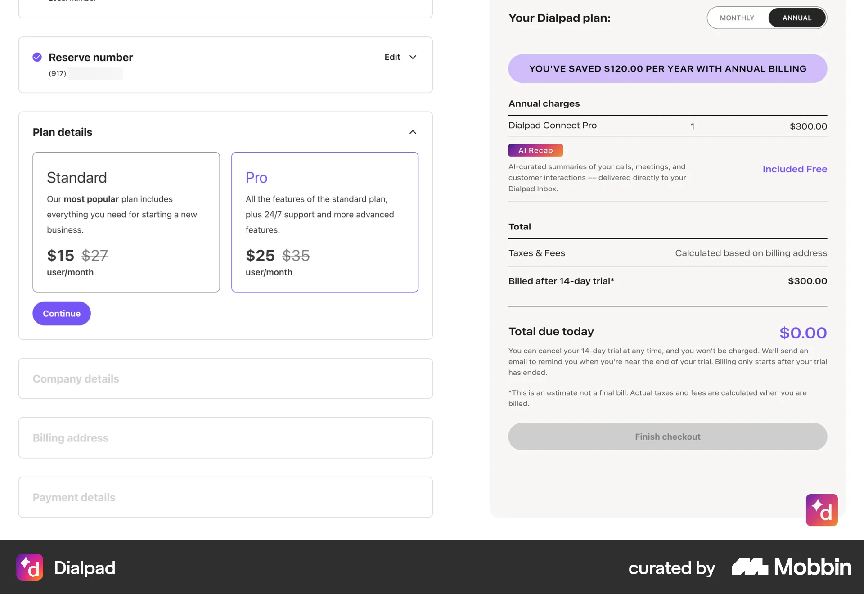Click Edit next to the reserved number
This screenshot has height=594, width=864.
coord(391,57)
